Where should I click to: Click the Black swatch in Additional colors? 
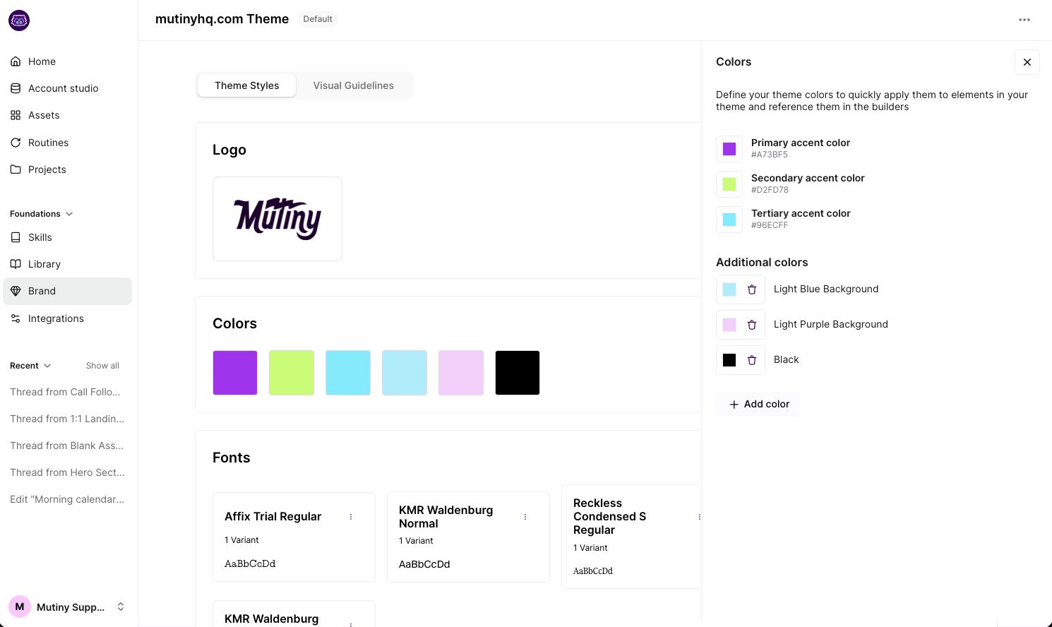pyautogui.click(x=729, y=360)
